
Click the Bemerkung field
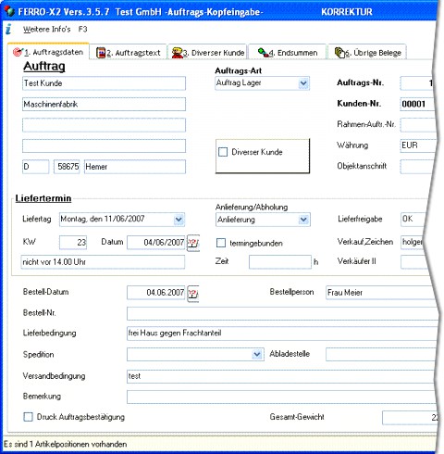[281, 397]
